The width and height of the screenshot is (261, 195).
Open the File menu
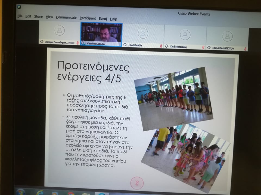click(20, 16)
